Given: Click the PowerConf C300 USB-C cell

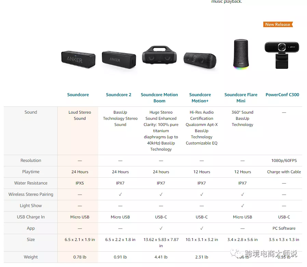Looking at the screenshot, I should pyautogui.click(x=284, y=217).
